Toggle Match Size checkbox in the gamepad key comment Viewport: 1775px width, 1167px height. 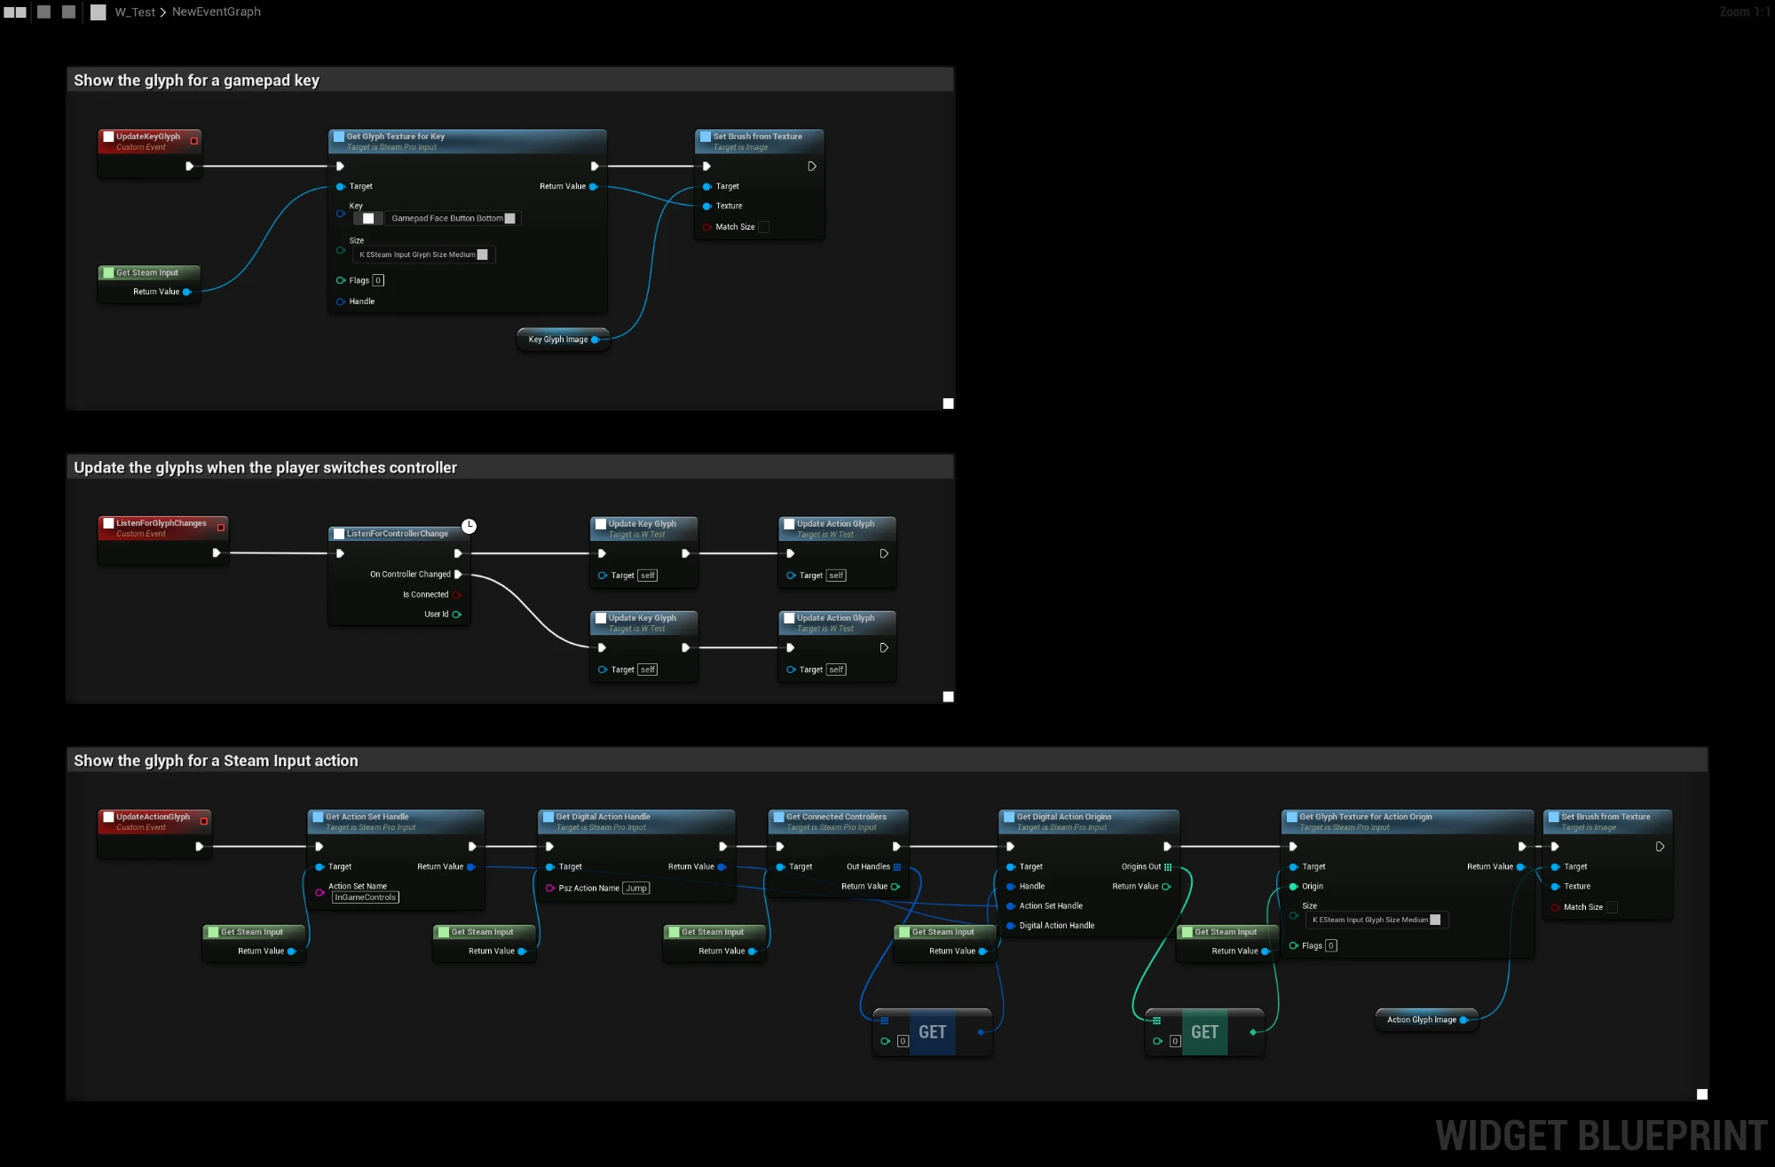tap(764, 227)
